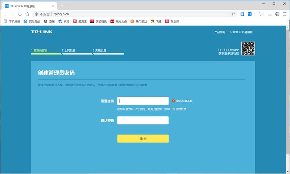The height and width of the screenshot is (174, 290).
Task: Click the 密码长度为6-32个字符 hint text
Action: (x=152, y=109)
